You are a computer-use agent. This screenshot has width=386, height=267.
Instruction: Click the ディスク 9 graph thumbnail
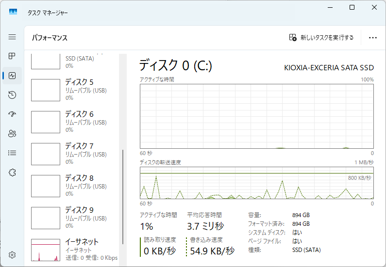[x=45, y=218]
